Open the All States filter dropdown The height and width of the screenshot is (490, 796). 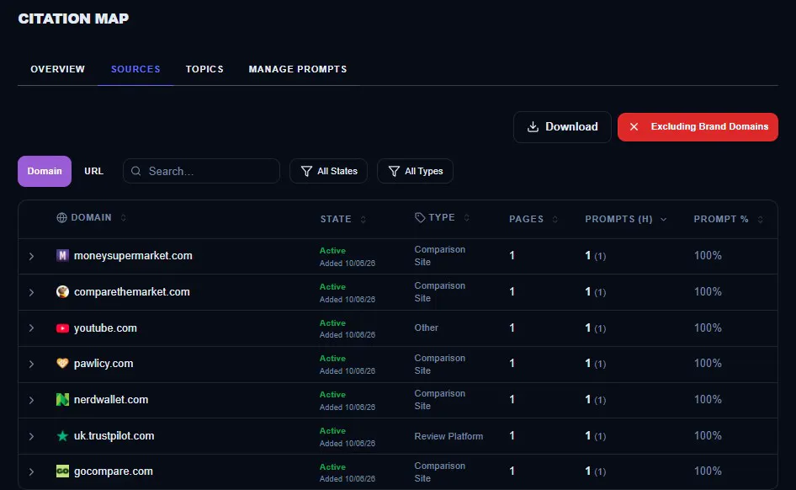click(x=328, y=171)
